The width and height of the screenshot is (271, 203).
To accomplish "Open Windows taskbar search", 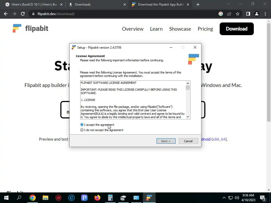I will 19,198.
